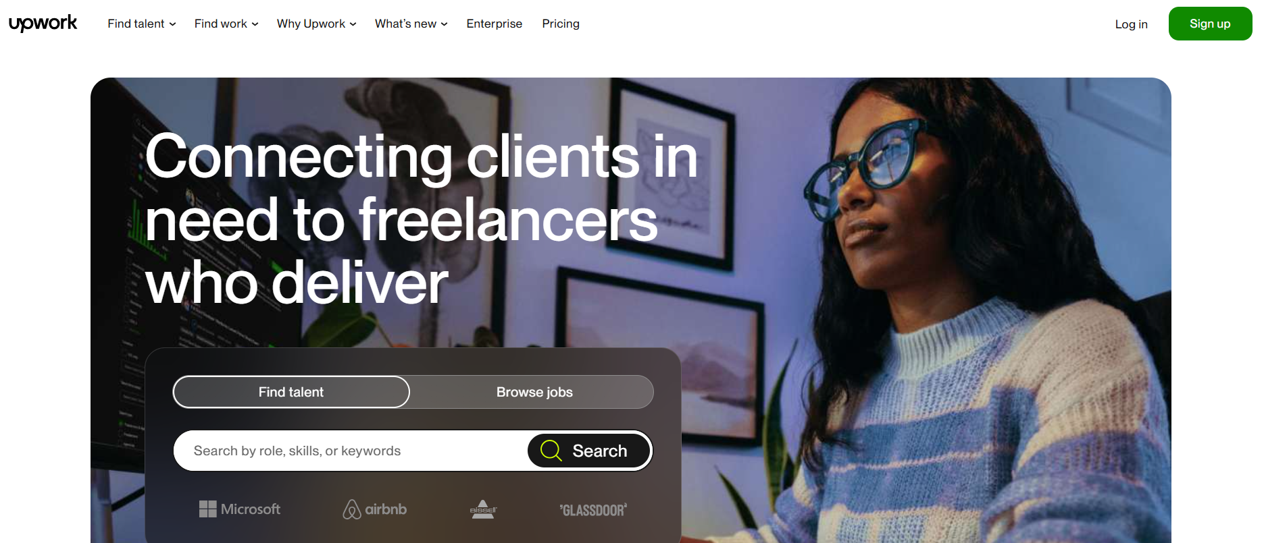Expand the What's new menu
This screenshot has width=1264, height=543.
pyautogui.click(x=411, y=24)
